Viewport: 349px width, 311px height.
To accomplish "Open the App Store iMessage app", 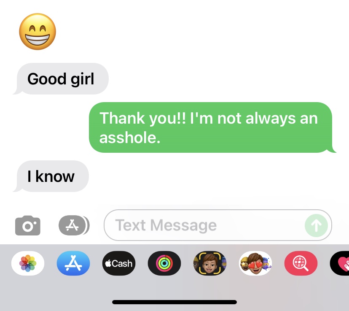I will (73, 263).
